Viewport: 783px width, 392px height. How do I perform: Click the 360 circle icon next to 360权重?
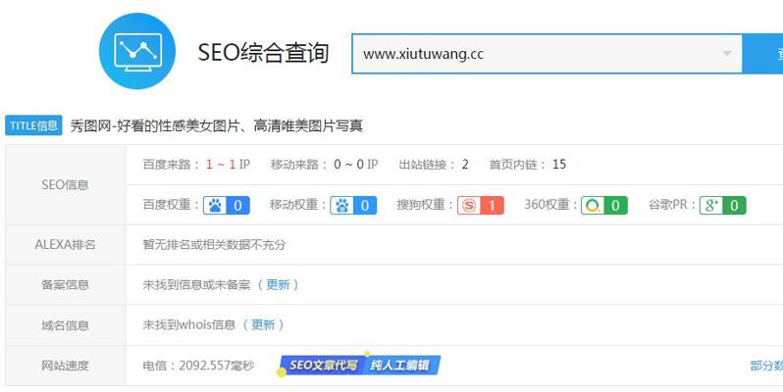tap(593, 206)
